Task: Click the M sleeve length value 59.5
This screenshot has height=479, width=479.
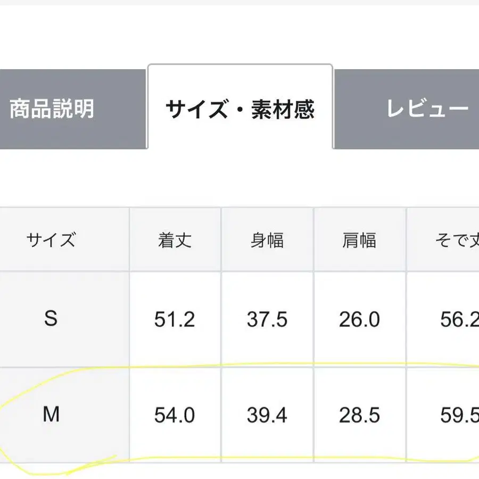Action: (x=458, y=415)
